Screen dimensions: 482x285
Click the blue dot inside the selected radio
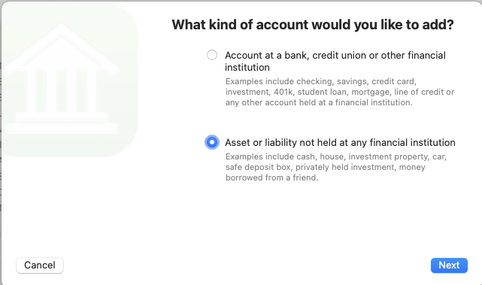[212, 142]
